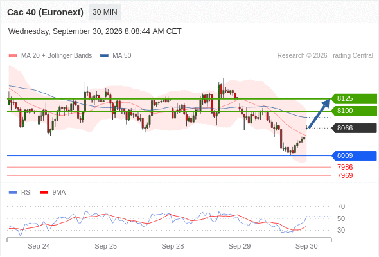Screen dimensions: 379x257
Task: Click the 8066 current price label
Action: pos(354,128)
